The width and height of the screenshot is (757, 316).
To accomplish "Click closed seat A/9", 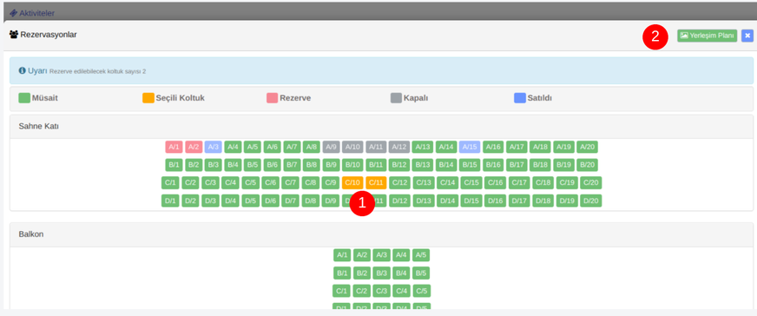I will [332, 147].
